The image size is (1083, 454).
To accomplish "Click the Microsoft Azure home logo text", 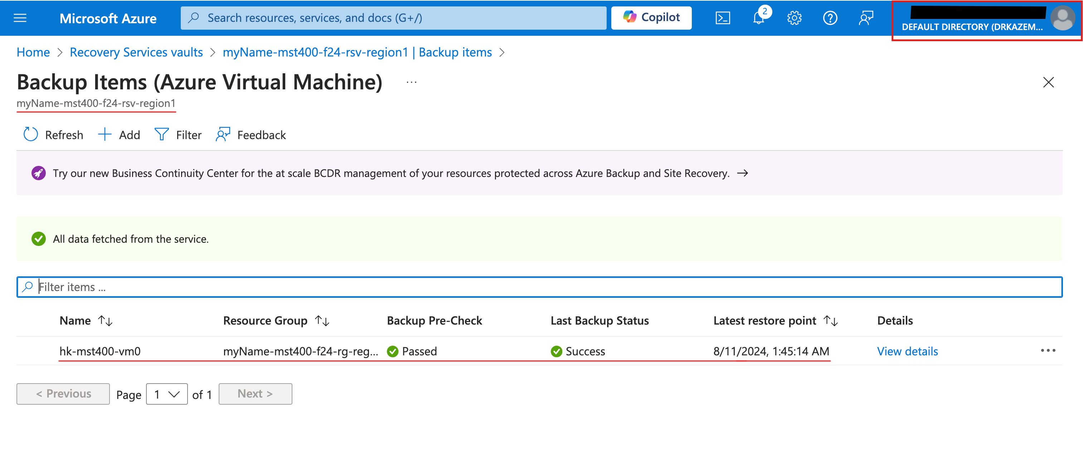I will click(108, 19).
